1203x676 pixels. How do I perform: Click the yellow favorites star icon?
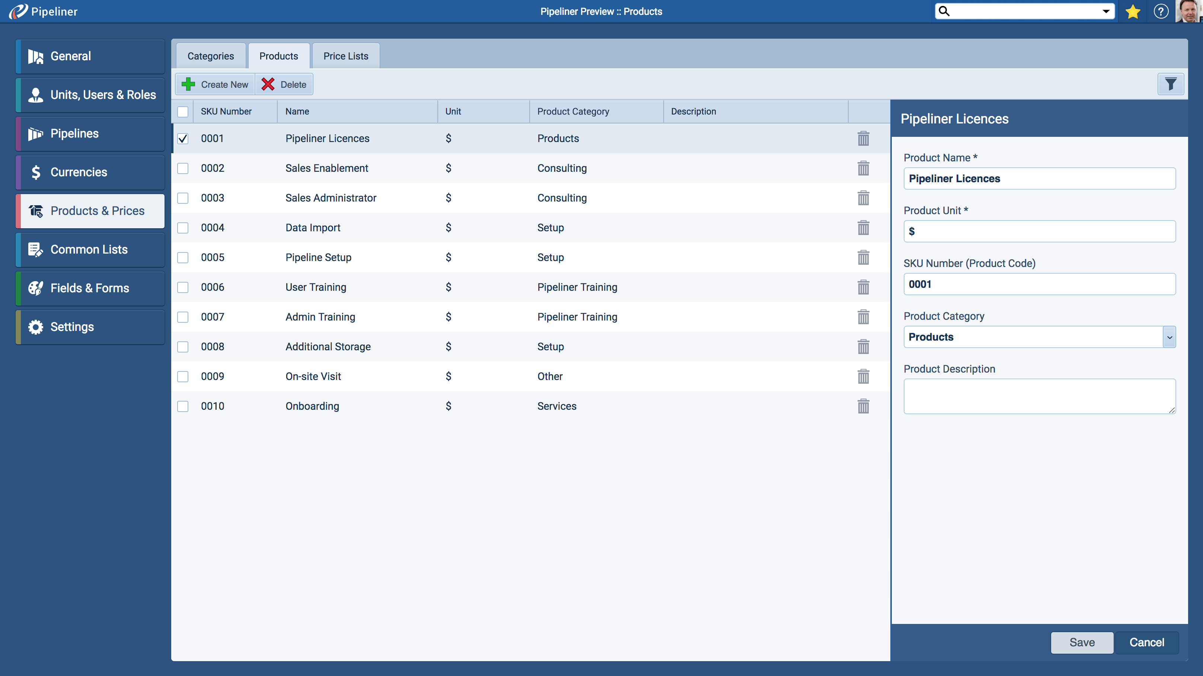(1133, 11)
